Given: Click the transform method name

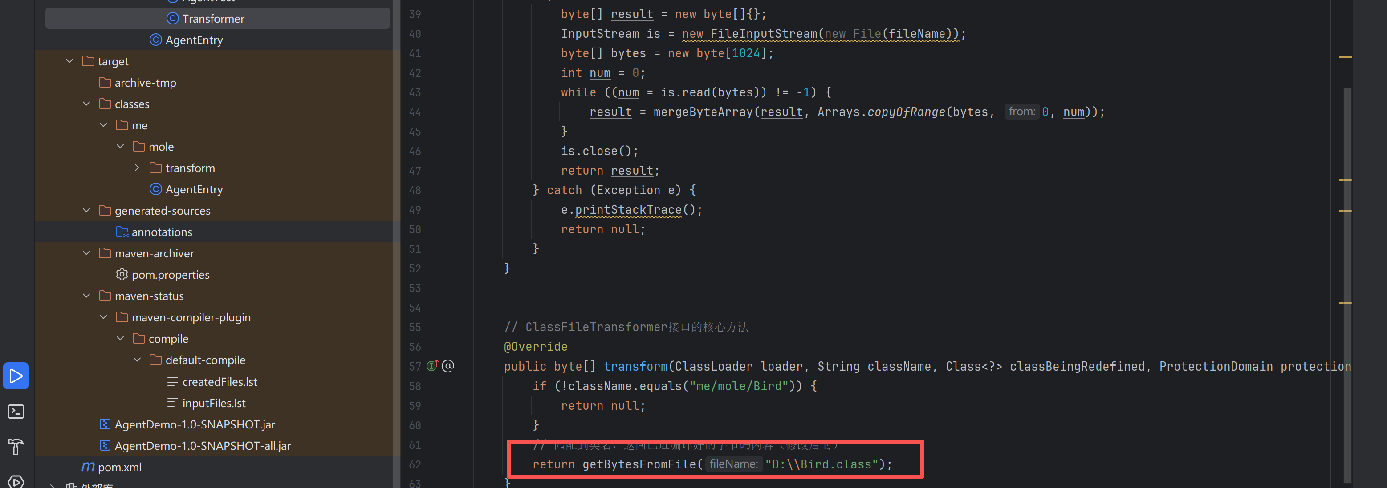Looking at the screenshot, I should point(635,367).
